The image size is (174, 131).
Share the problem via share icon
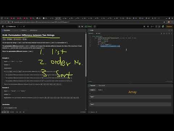(x=20, y=112)
